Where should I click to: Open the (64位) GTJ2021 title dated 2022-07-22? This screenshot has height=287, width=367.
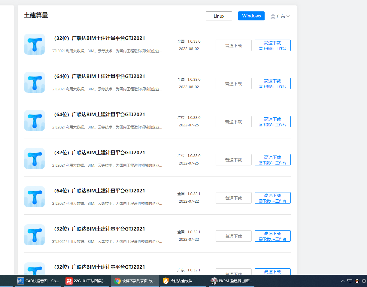pyautogui.click(x=99, y=191)
